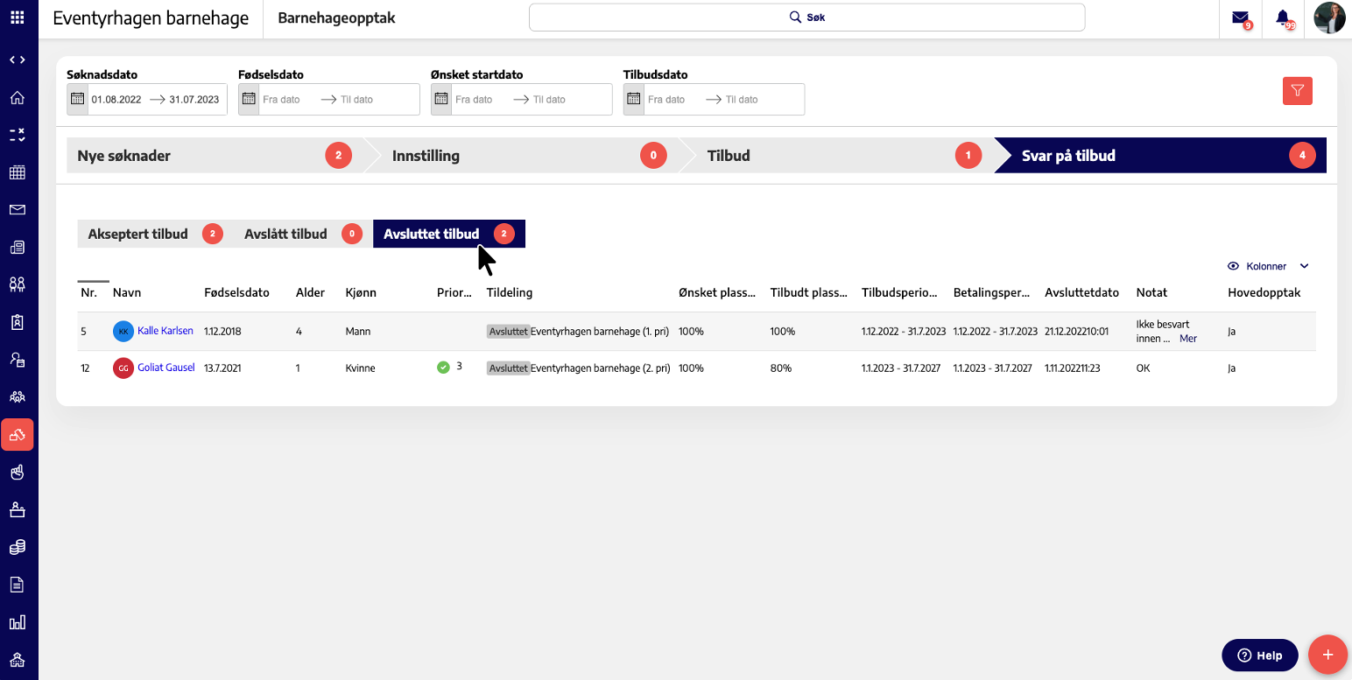Switch to the Akseptert tilbud tab
The height and width of the screenshot is (680, 1352).
click(138, 234)
